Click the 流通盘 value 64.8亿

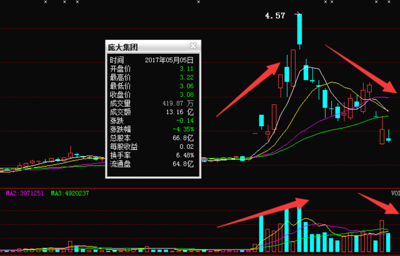pos(183,164)
